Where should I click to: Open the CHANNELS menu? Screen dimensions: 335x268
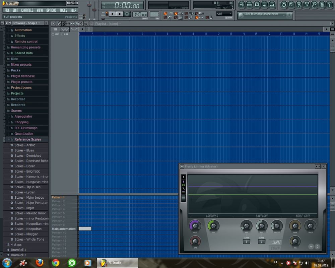pyautogui.click(x=27, y=10)
